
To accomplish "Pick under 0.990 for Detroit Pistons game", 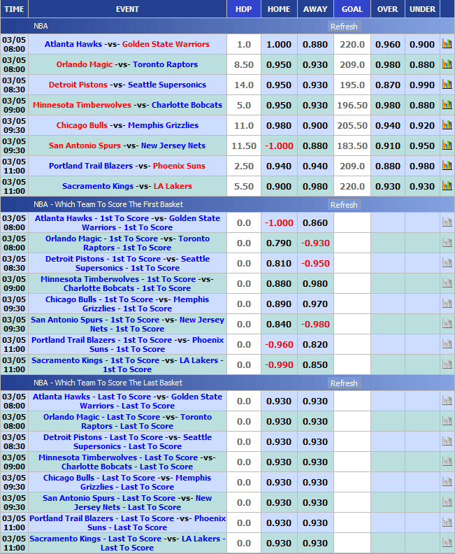I will [422, 85].
